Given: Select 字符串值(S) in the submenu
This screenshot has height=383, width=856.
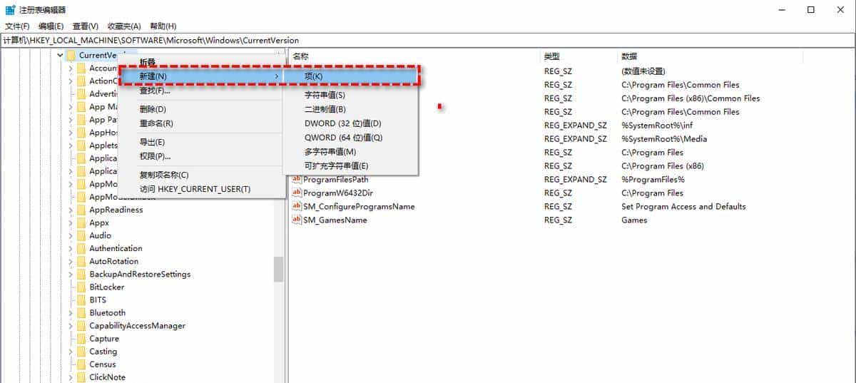Looking at the screenshot, I should click(x=350, y=95).
